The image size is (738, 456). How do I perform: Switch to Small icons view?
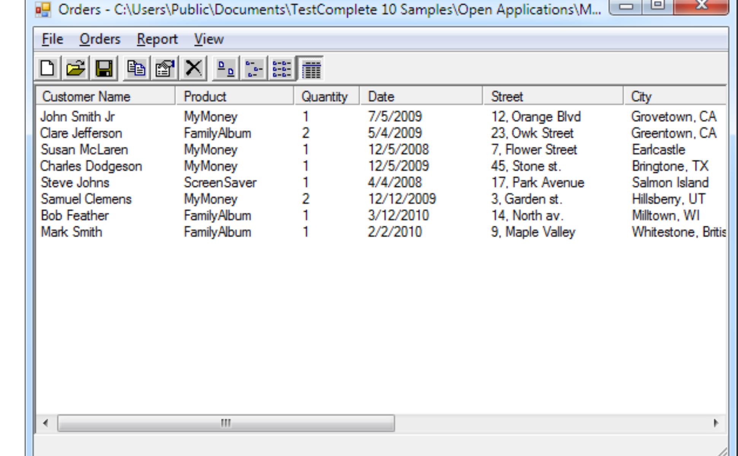(x=254, y=69)
